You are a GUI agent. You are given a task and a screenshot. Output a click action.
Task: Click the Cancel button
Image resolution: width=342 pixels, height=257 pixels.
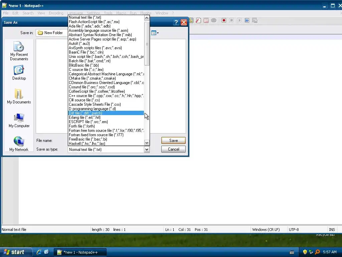(x=173, y=149)
